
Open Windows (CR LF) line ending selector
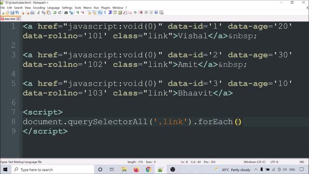point(254,162)
